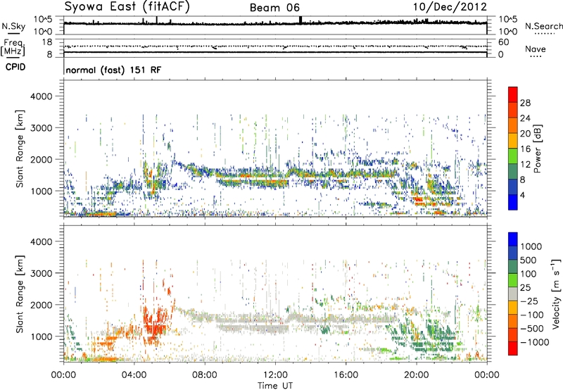The image size is (563, 390).
Task: Select the "Freq. [MHz]" axis label
Action: coord(13,47)
